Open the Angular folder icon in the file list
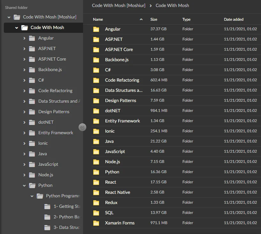Screen dimensions: 261x234 pyautogui.click(x=96, y=29)
